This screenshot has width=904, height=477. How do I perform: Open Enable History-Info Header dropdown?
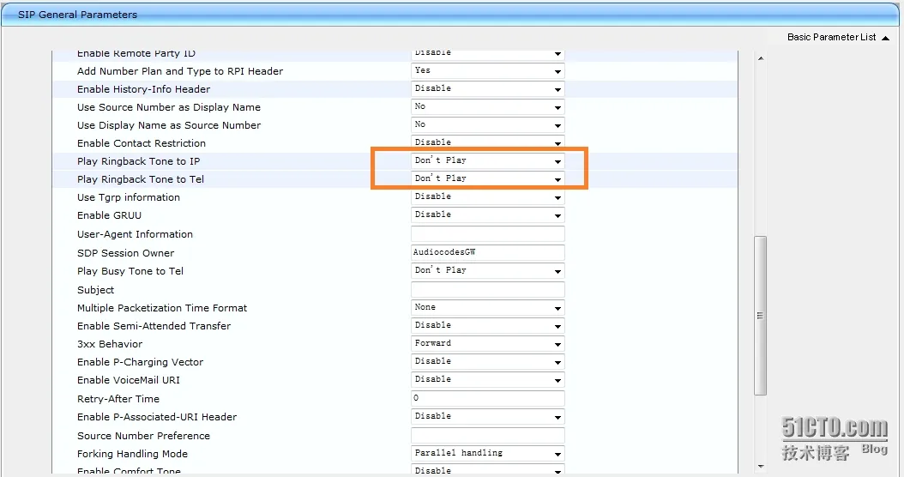click(x=488, y=89)
